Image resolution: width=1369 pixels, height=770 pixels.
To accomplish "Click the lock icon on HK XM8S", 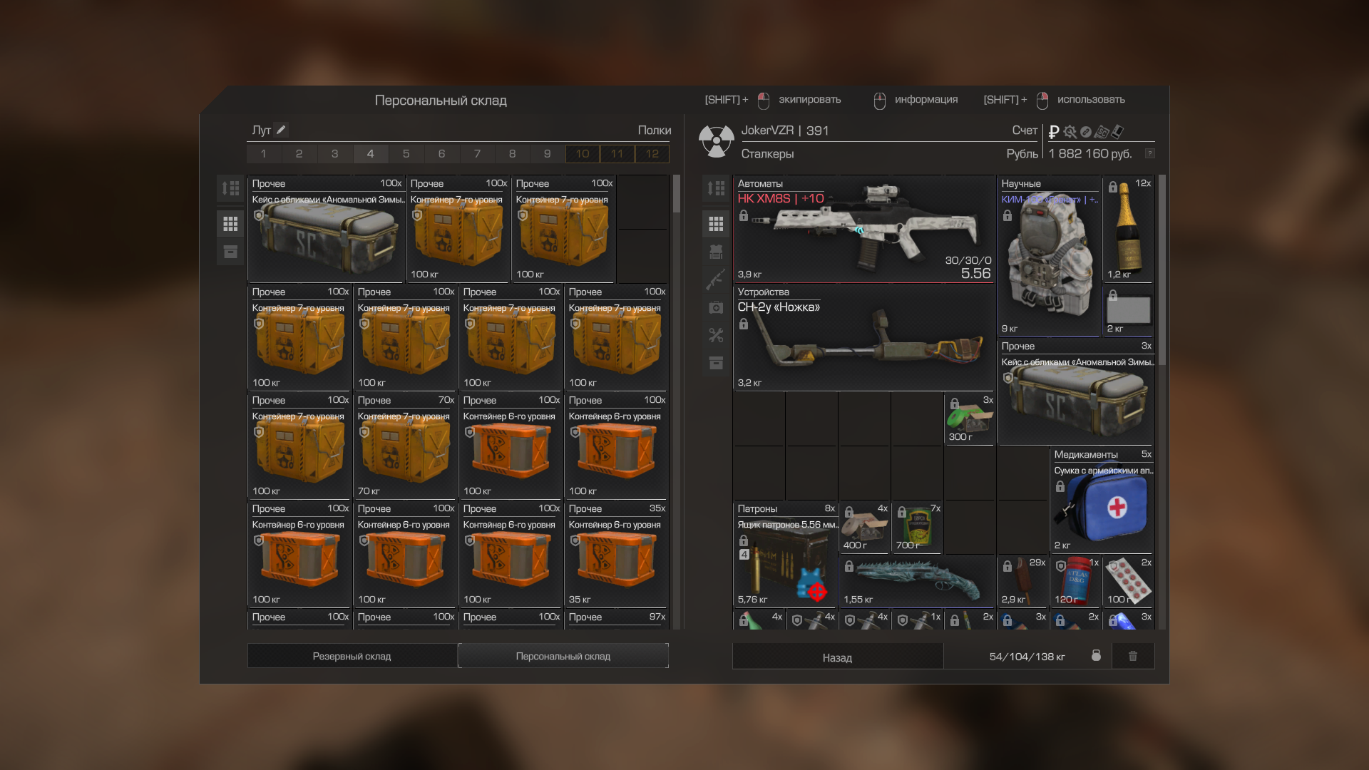I will (x=744, y=215).
